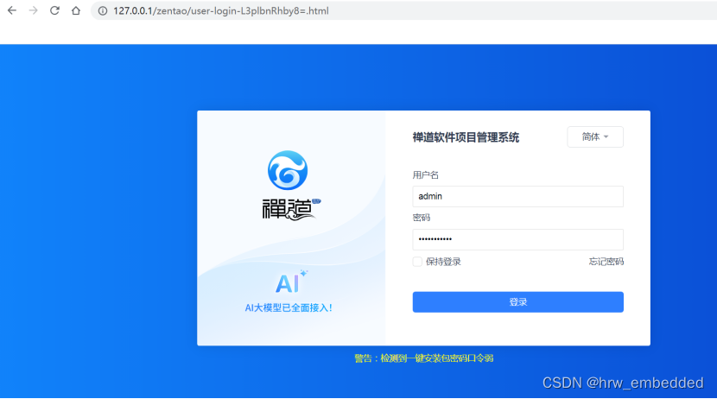Click the 禅道软件项目管理系统 heading
The image size is (717, 399).
(x=466, y=137)
